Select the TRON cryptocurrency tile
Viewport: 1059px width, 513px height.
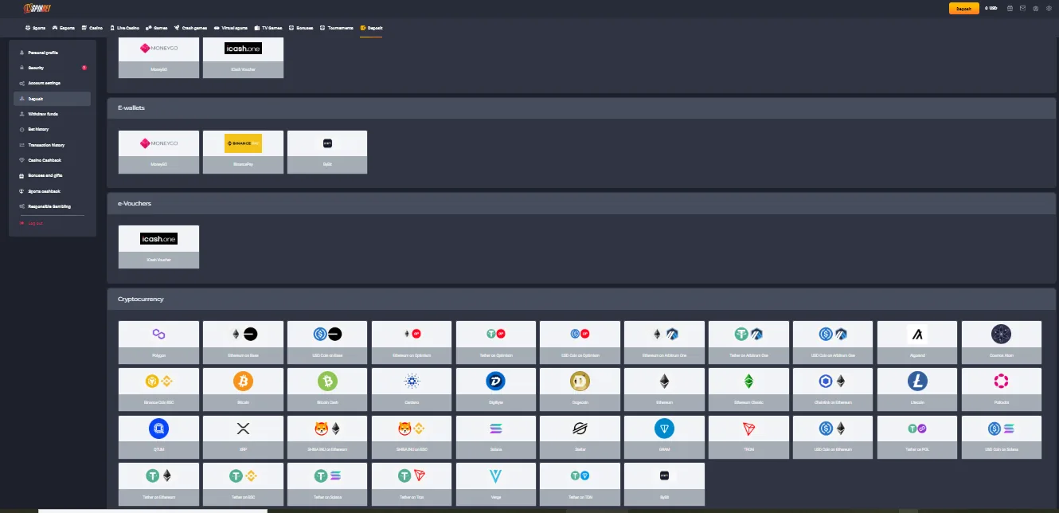click(749, 437)
